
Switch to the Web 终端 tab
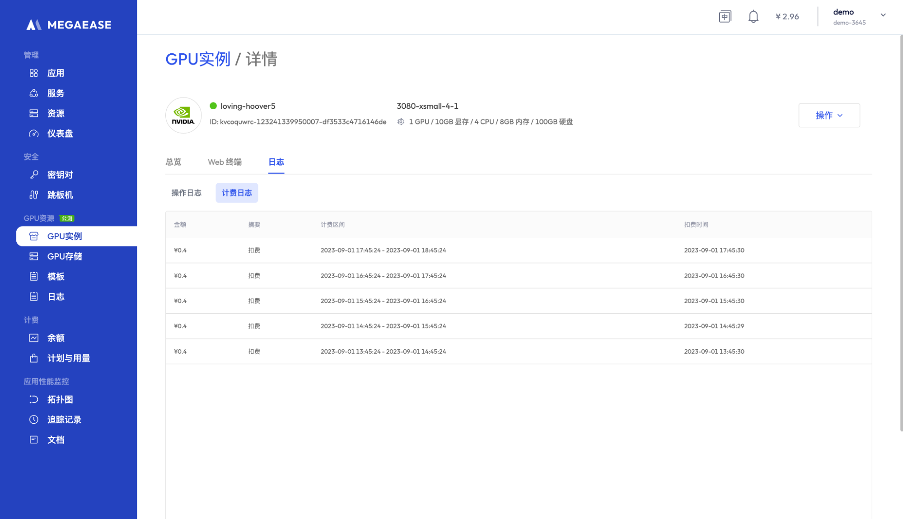pos(225,162)
